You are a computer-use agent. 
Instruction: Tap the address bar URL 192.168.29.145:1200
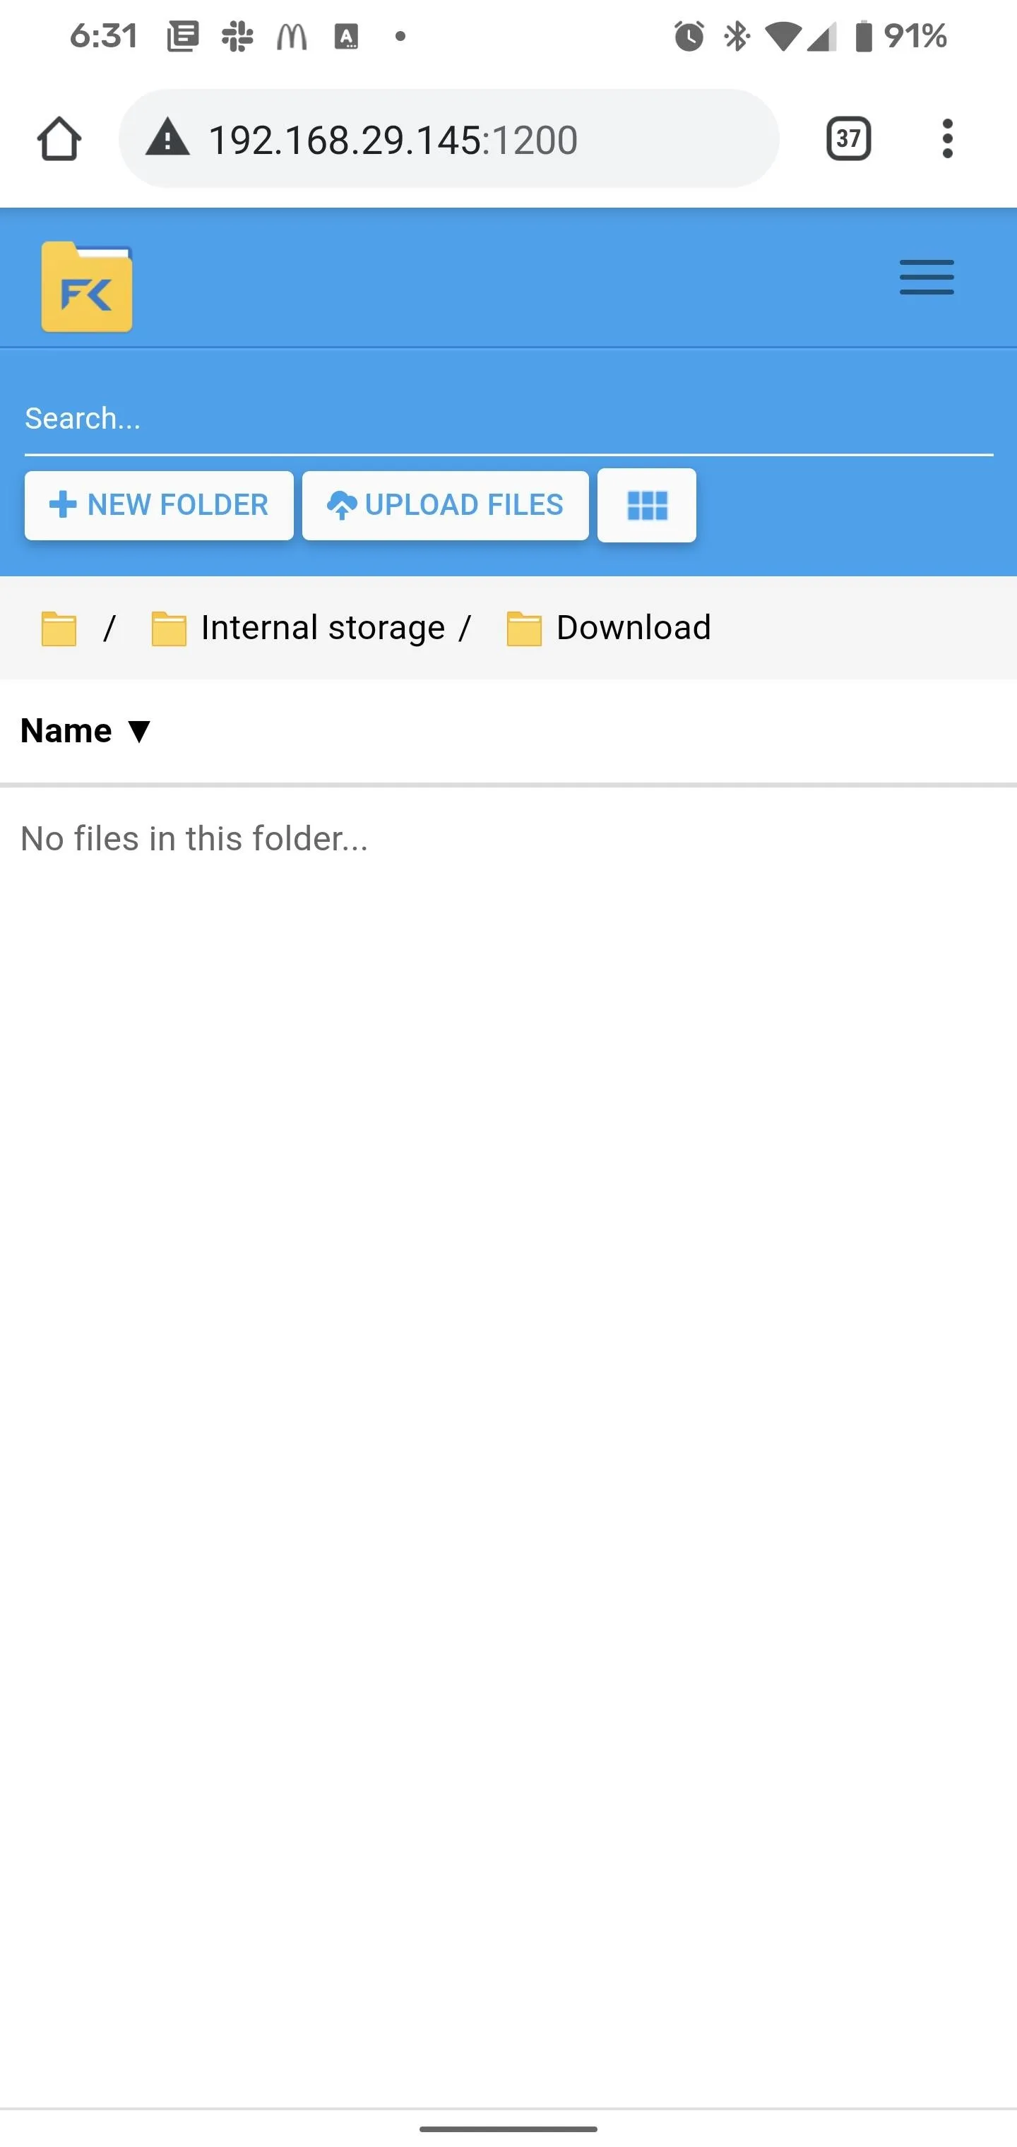(x=393, y=139)
